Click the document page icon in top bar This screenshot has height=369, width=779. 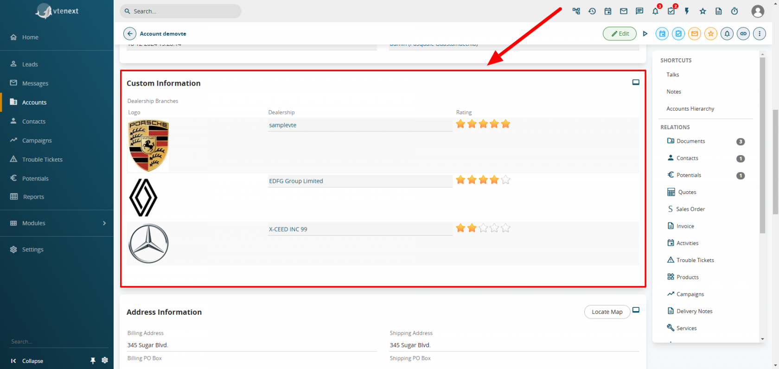(719, 11)
